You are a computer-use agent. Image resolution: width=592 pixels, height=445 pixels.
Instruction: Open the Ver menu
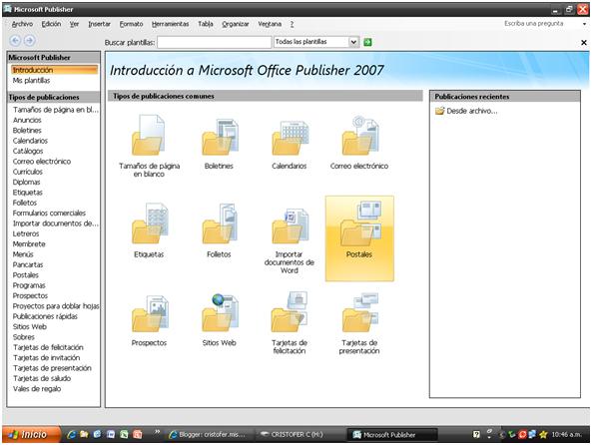(74, 24)
